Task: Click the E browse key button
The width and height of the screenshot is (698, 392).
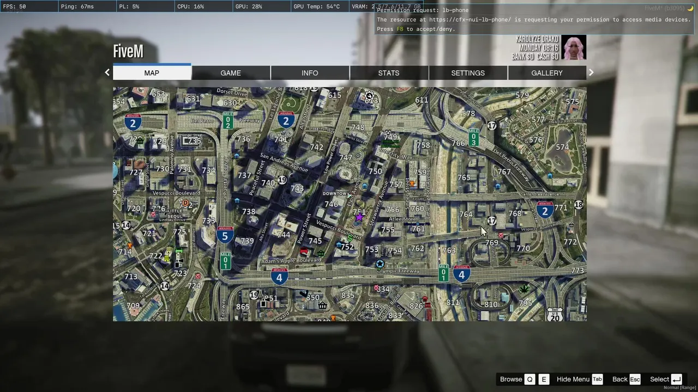Action: pos(544,379)
